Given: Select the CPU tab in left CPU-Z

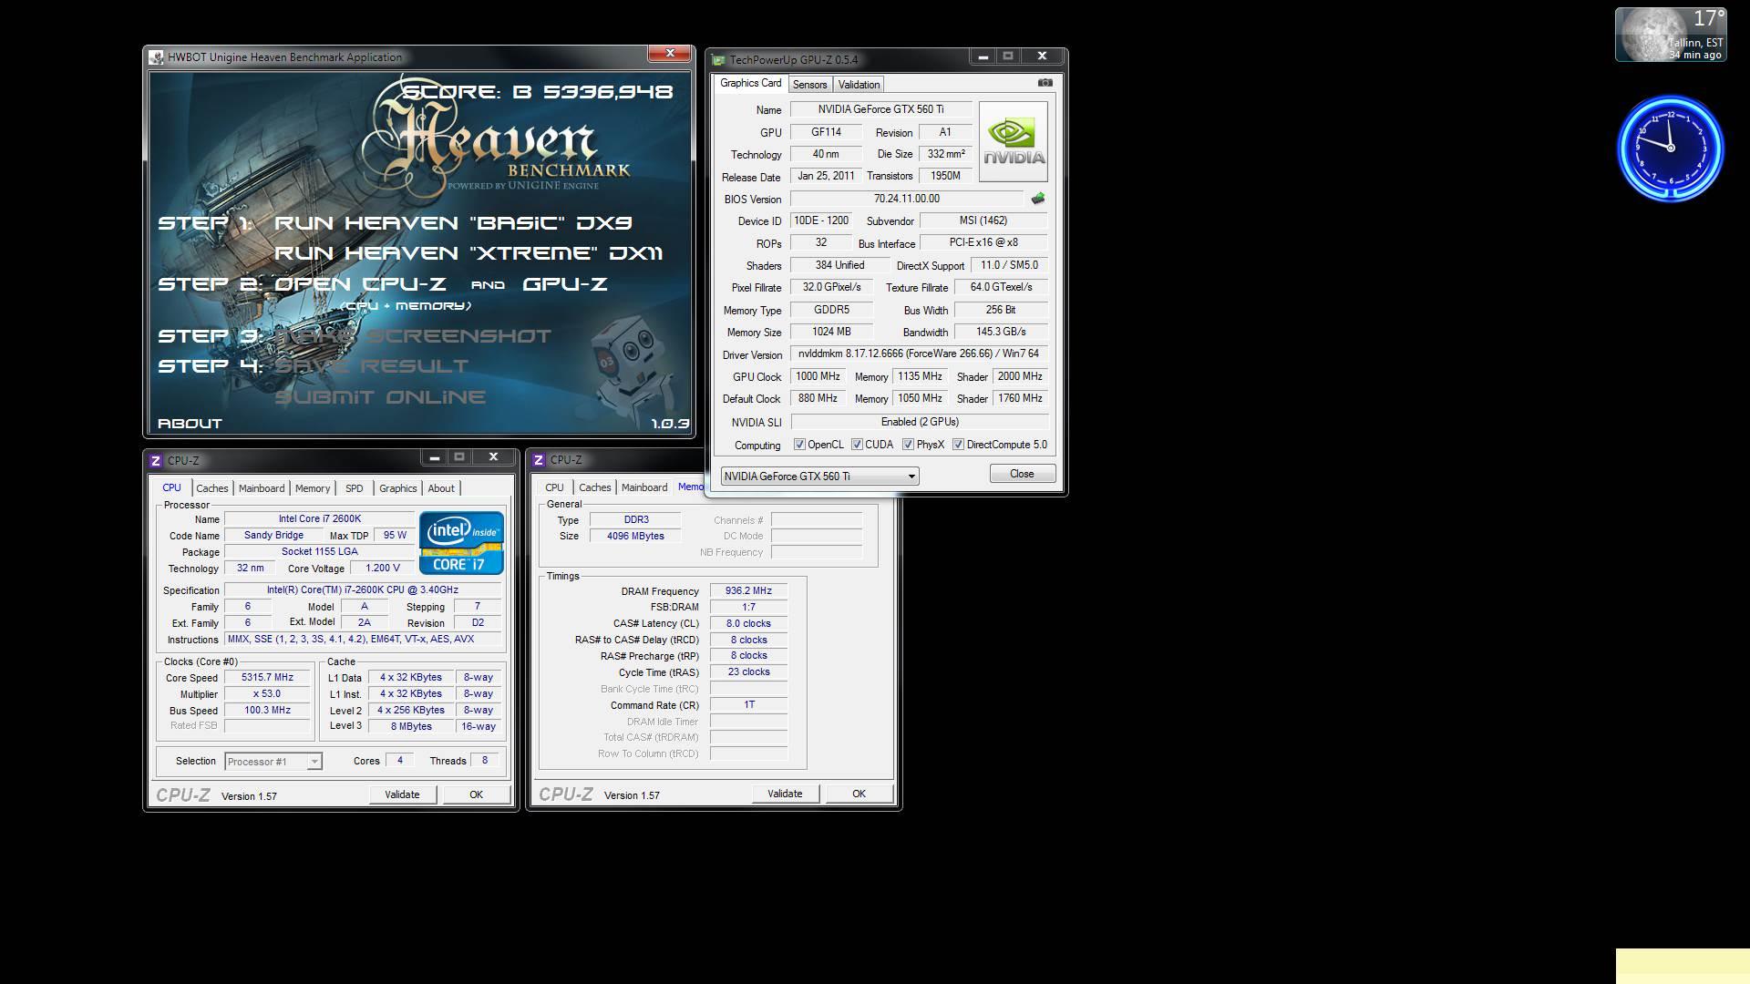Looking at the screenshot, I should [171, 487].
